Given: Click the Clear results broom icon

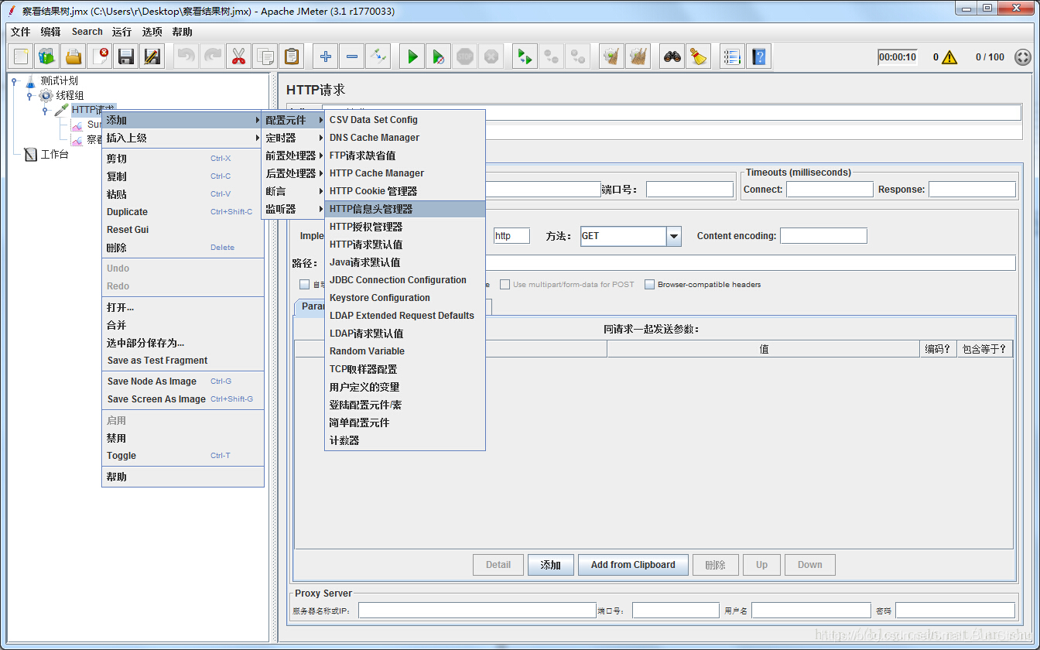Looking at the screenshot, I should point(612,56).
